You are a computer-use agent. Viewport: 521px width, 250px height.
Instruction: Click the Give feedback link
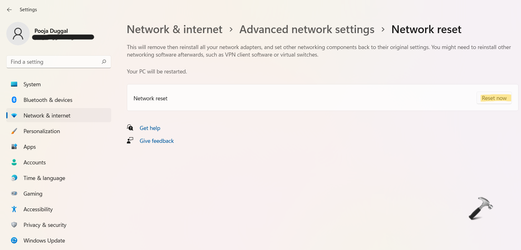coord(157,141)
